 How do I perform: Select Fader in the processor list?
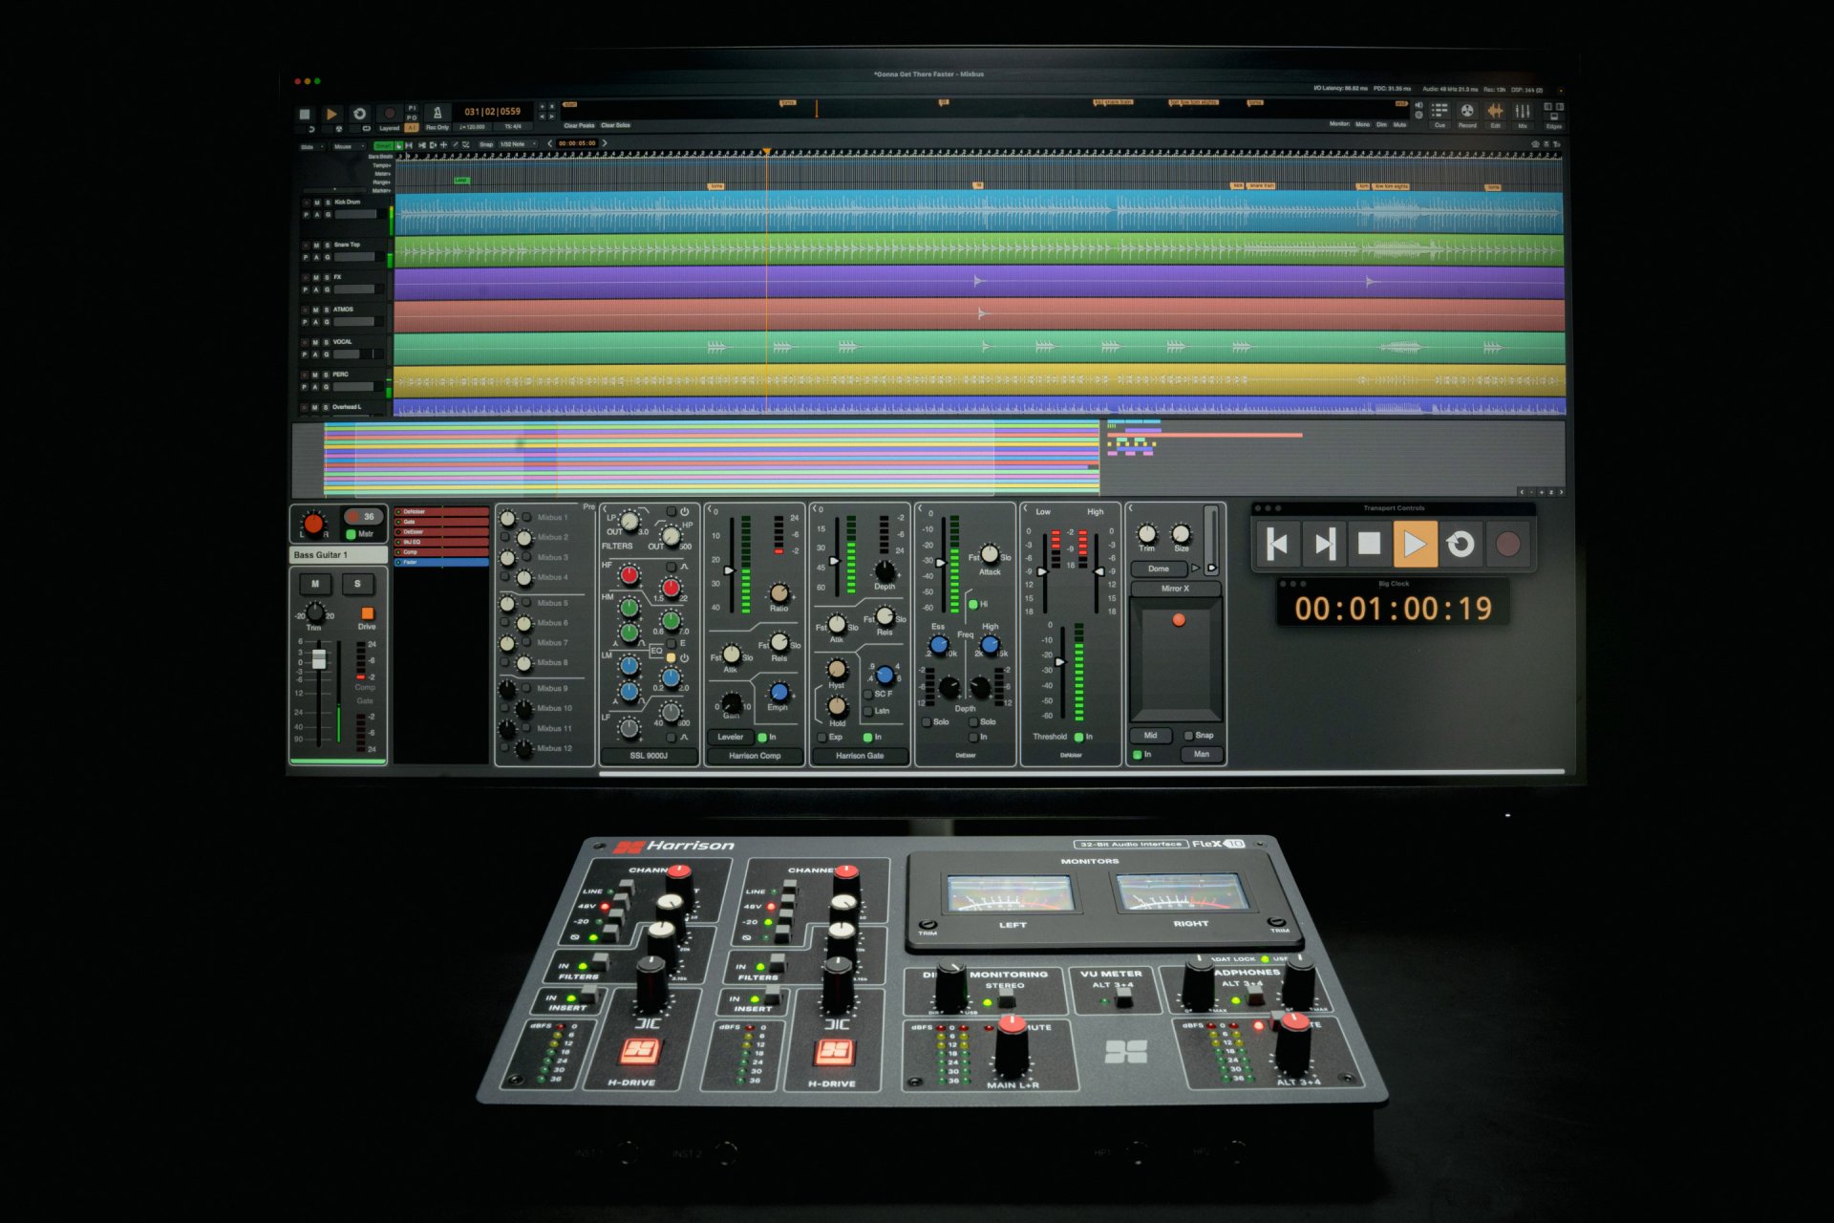(442, 562)
